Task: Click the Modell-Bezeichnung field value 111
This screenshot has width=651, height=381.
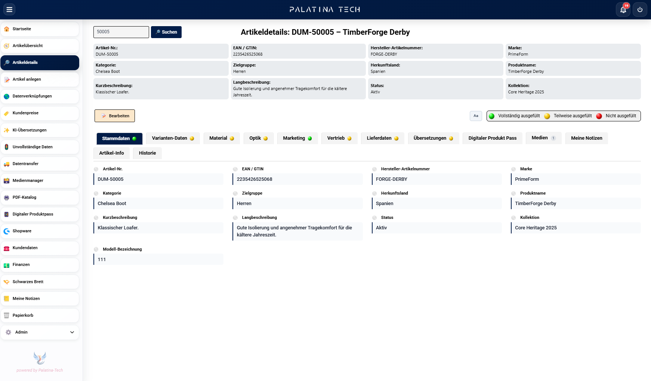Action: tap(158, 260)
